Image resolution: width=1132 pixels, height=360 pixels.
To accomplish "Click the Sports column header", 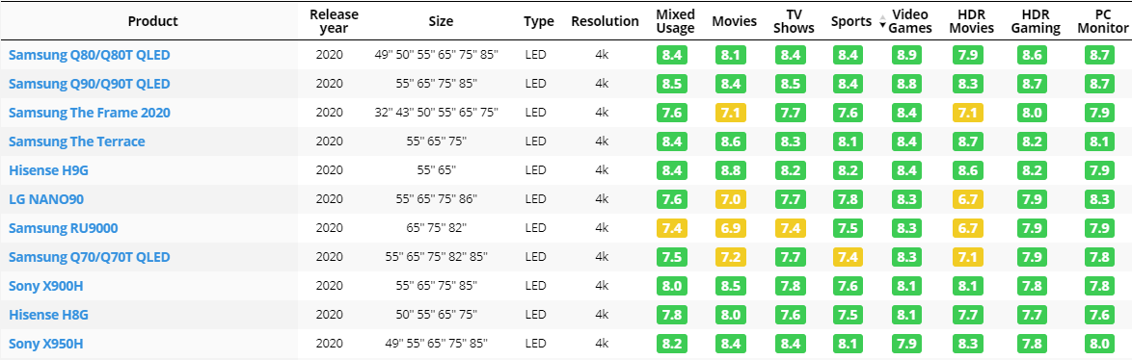I will coord(851,21).
